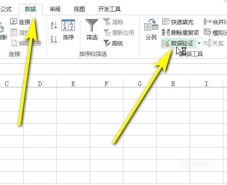Select column H header
The width and height of the screenshot is (227, 185).
click(173, 84)
